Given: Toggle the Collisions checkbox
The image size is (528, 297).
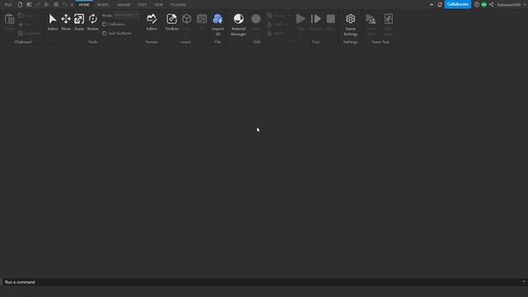Looking at the screenshot, I should point(105,24).
